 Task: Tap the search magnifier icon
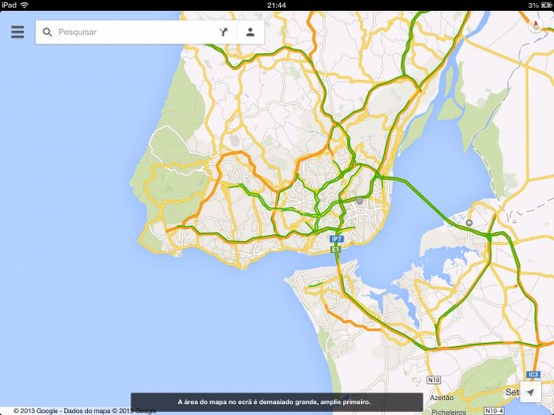47,32
